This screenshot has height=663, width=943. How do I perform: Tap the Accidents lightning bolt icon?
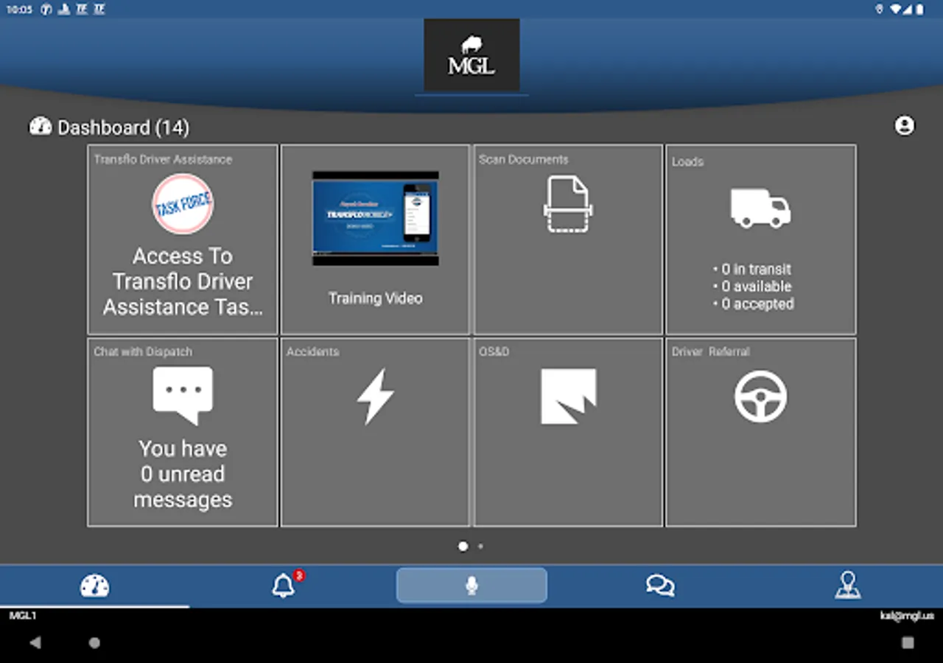375,396
